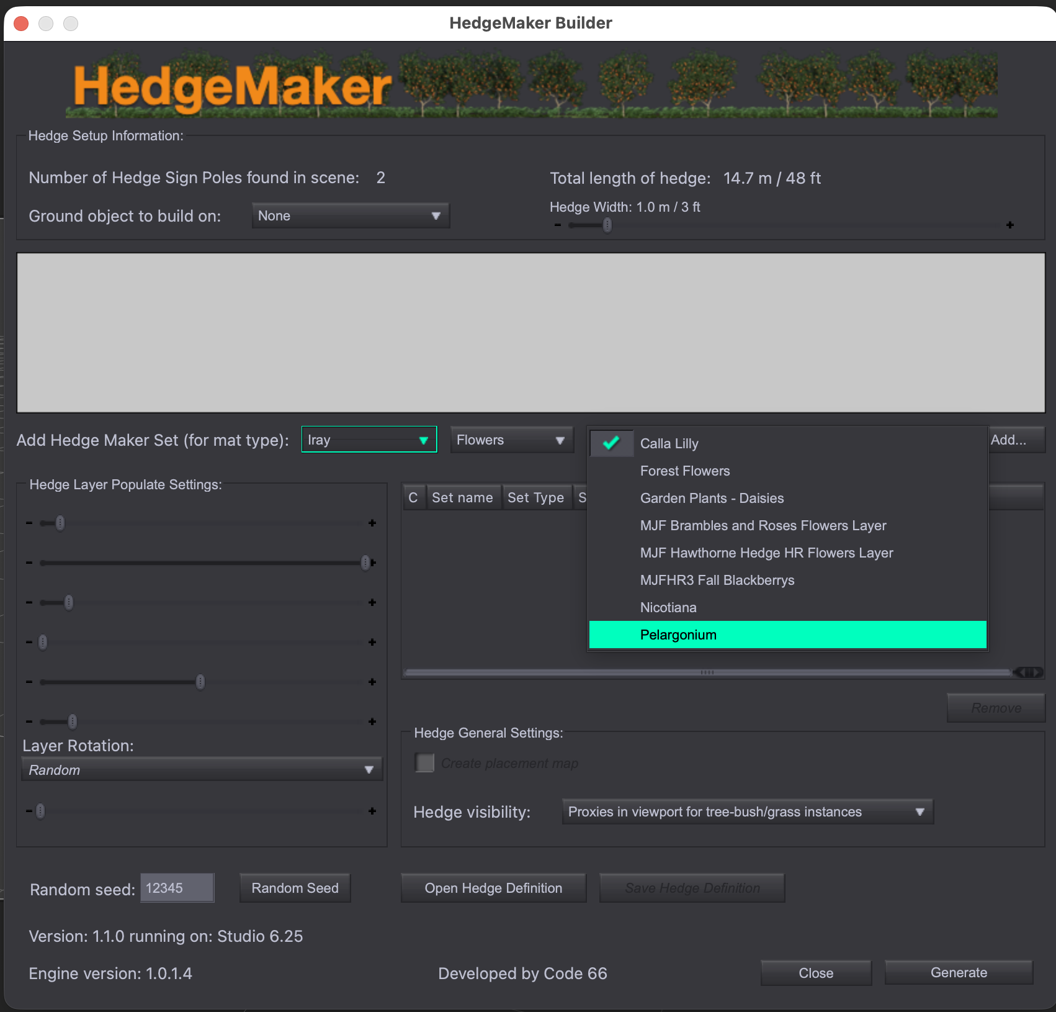Select MJF Brambles and Roses Flowers Layer
The width and height of the screenshot is (1056, 1012).
pyautogui.click(x=788, y=525)
